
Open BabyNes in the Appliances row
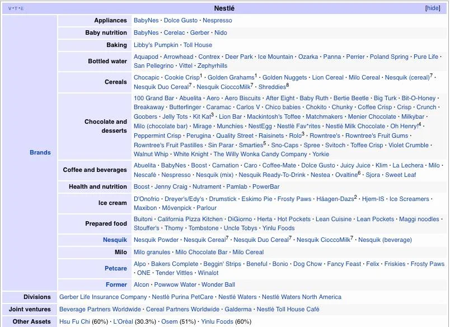(146, 20)
